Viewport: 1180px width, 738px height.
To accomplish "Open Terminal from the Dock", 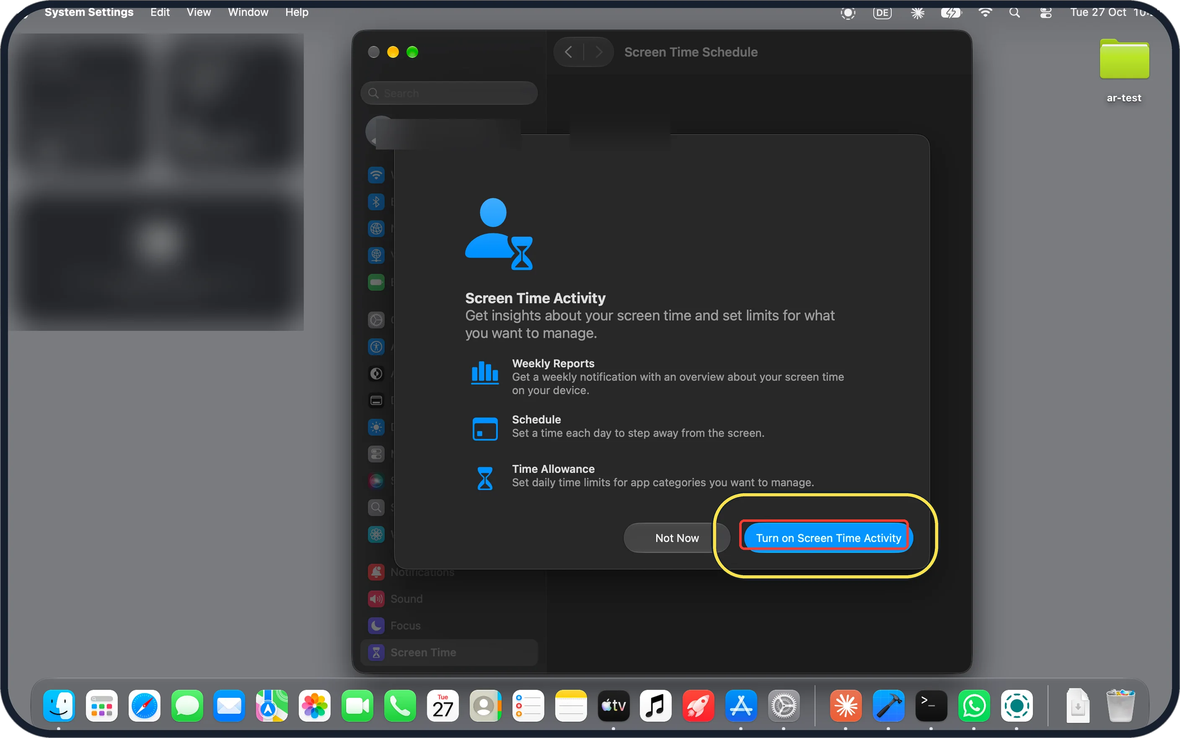I will [931, 705].
